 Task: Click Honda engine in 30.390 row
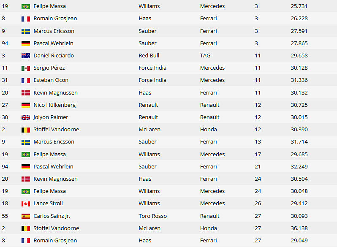point(209,130)
